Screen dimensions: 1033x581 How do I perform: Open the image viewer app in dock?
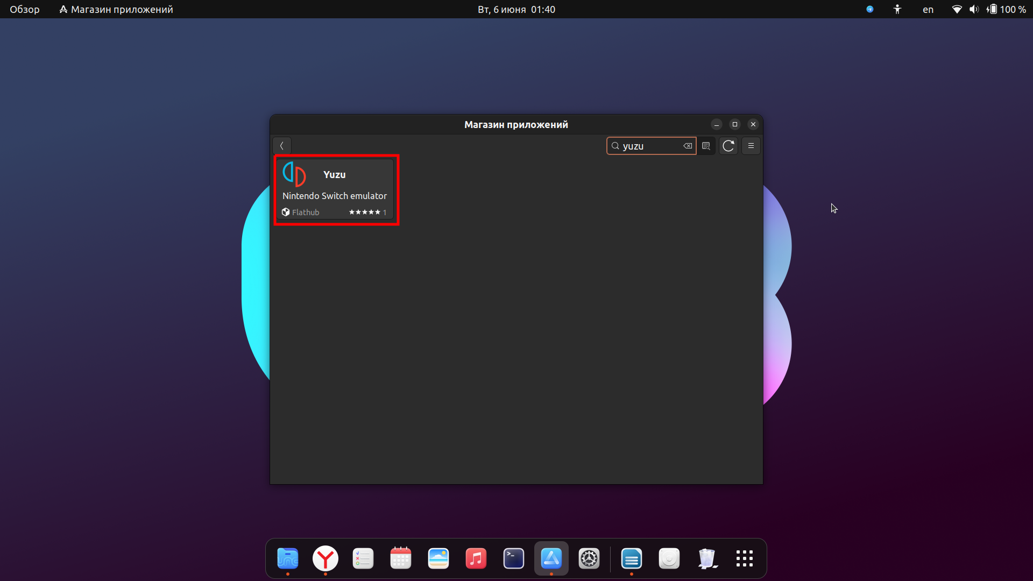(438, 558)
